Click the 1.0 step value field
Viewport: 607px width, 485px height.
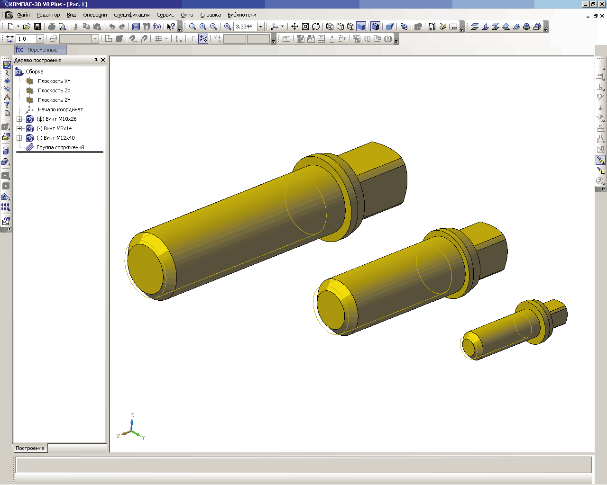26,39
